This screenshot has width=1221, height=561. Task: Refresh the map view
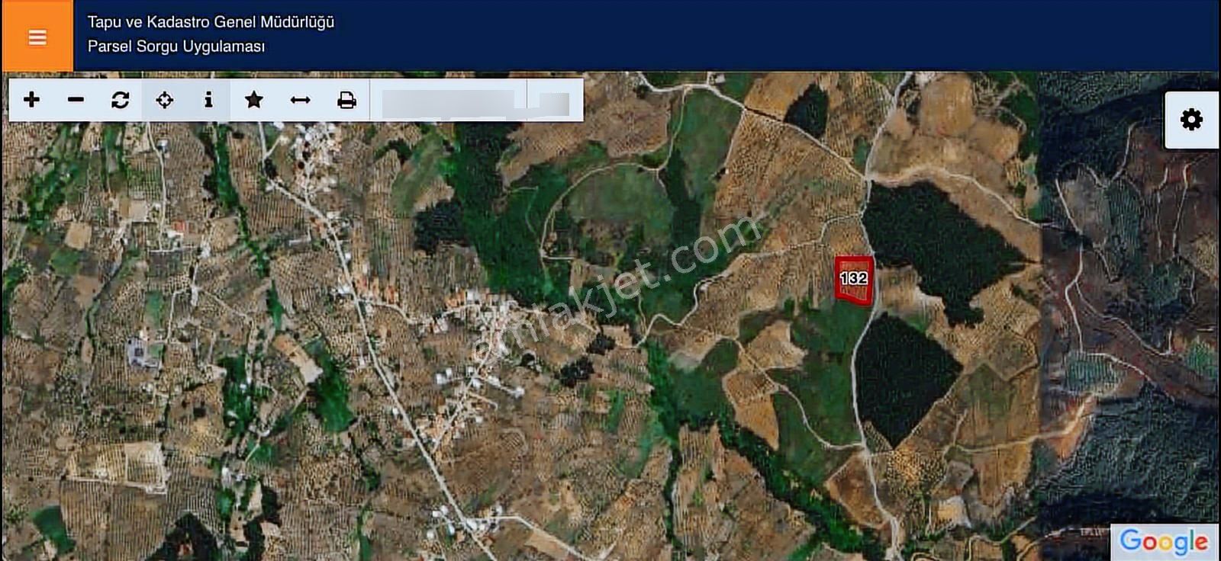120,100
